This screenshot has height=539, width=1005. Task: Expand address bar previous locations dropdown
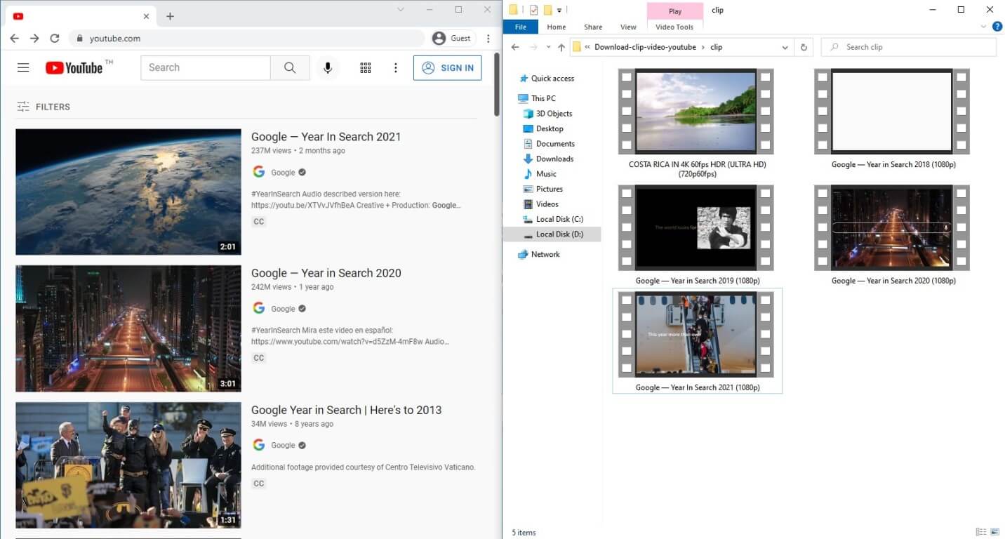(785, 47)
